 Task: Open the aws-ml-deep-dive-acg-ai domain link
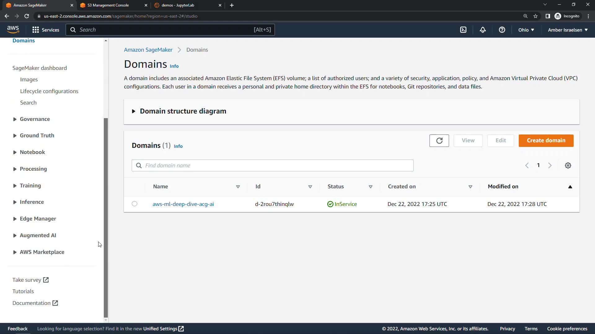click(x=183, y=204)
